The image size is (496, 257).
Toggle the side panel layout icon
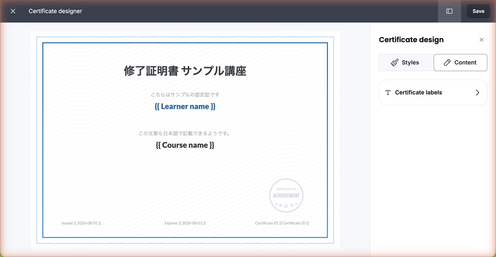point(450,11)
